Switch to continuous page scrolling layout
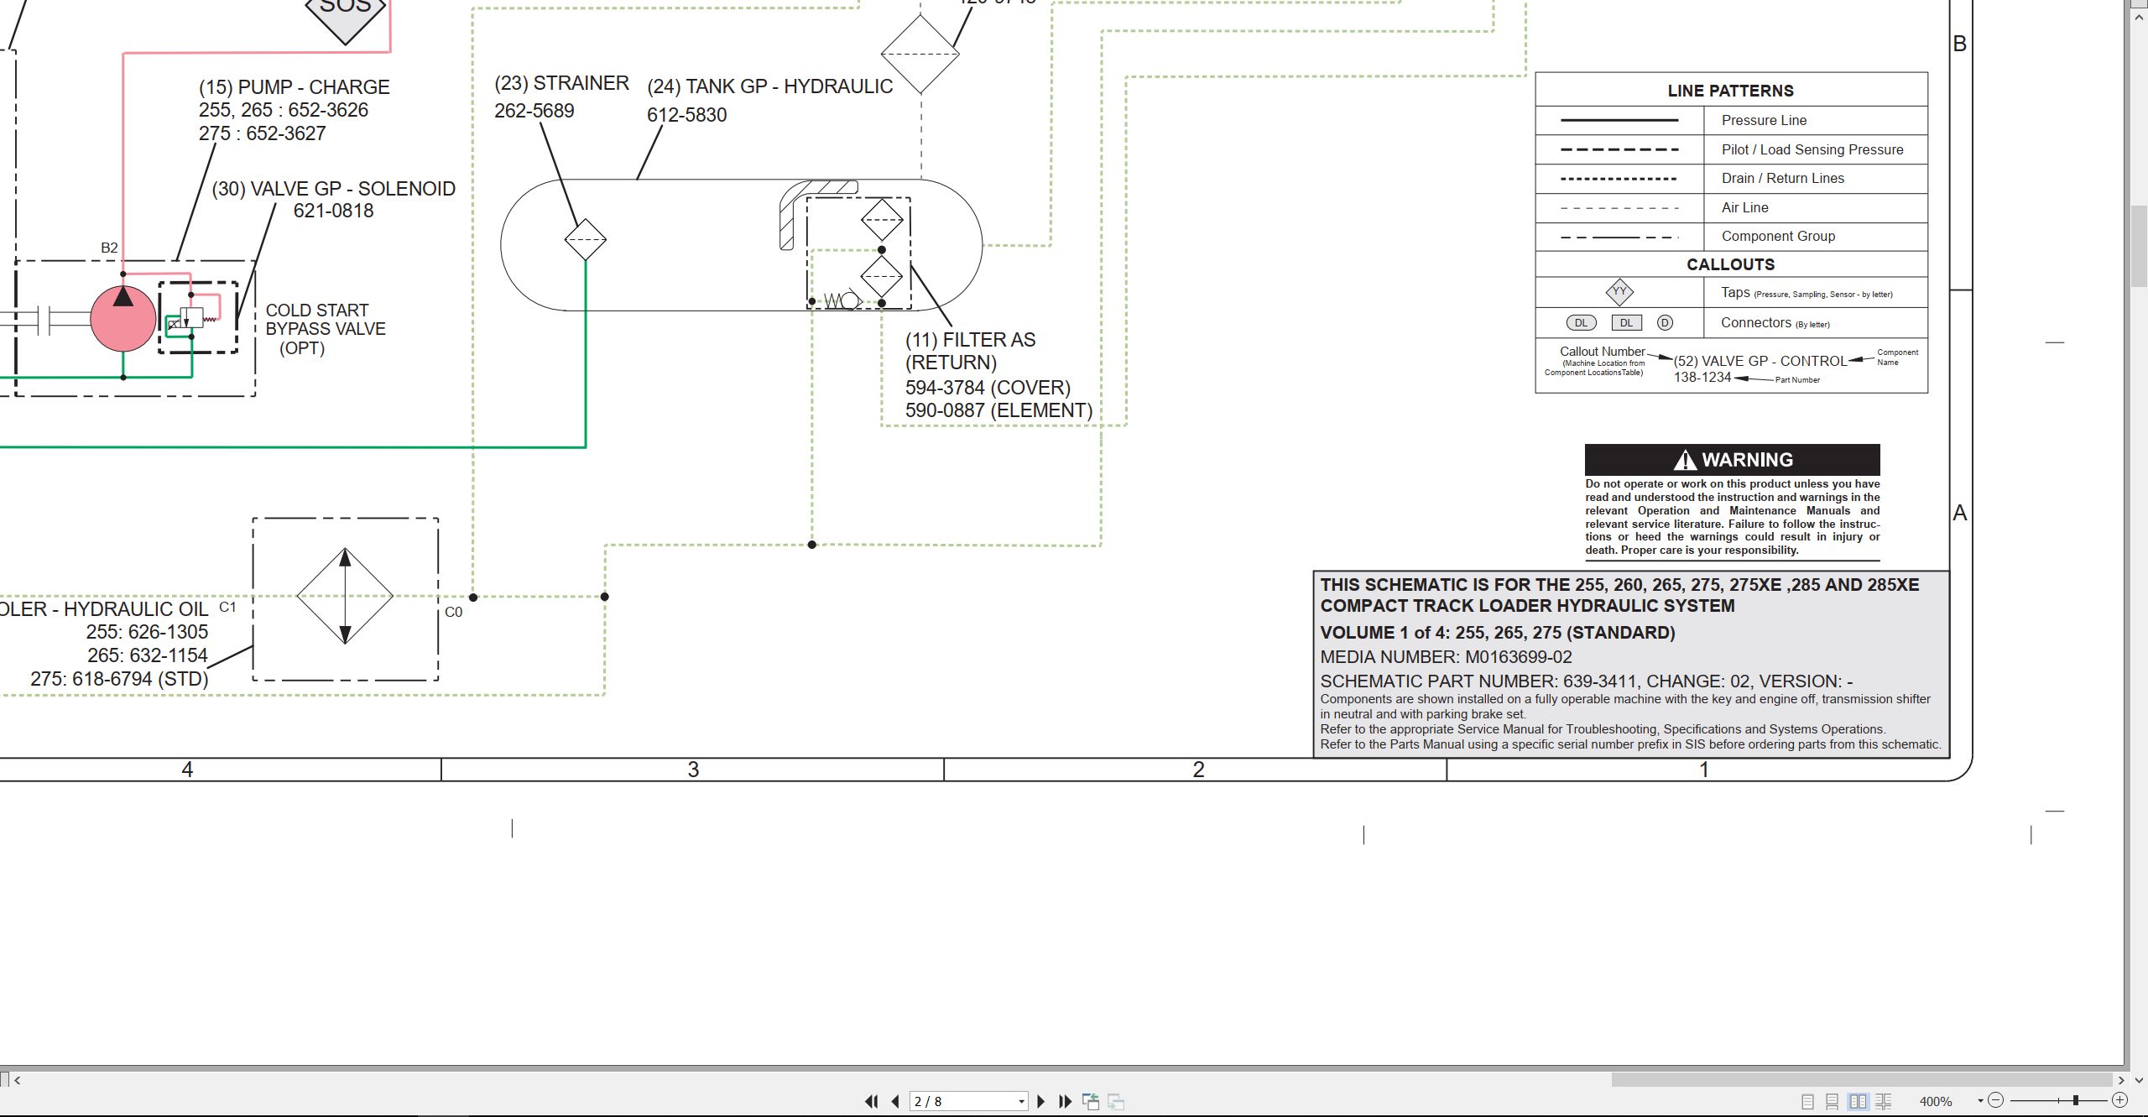Image resolution: width=2148 pixels, height=1117 pixels. [1833, 1101]
